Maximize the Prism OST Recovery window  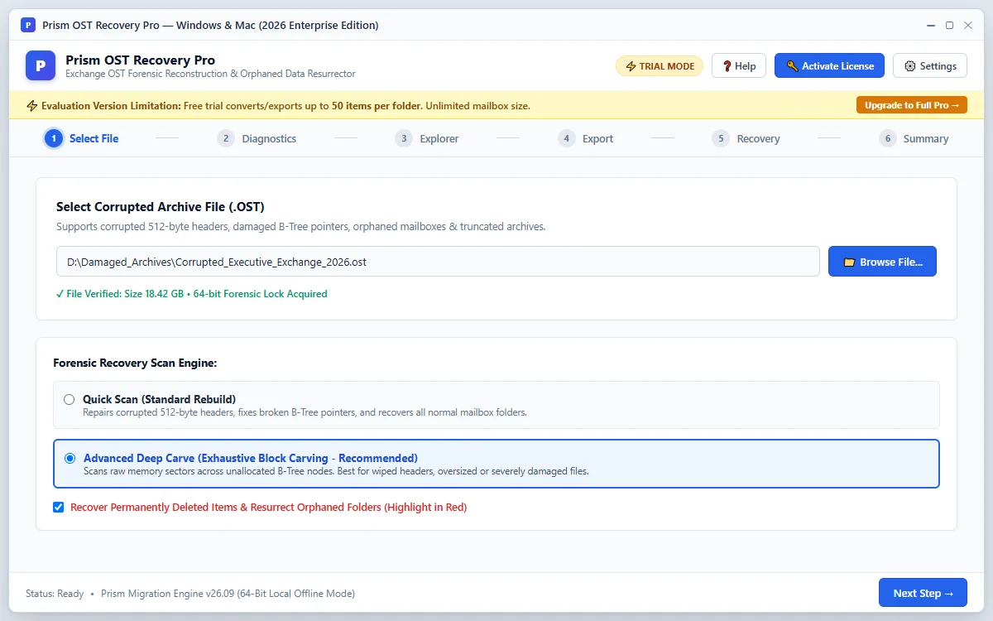tap(950, 25)
